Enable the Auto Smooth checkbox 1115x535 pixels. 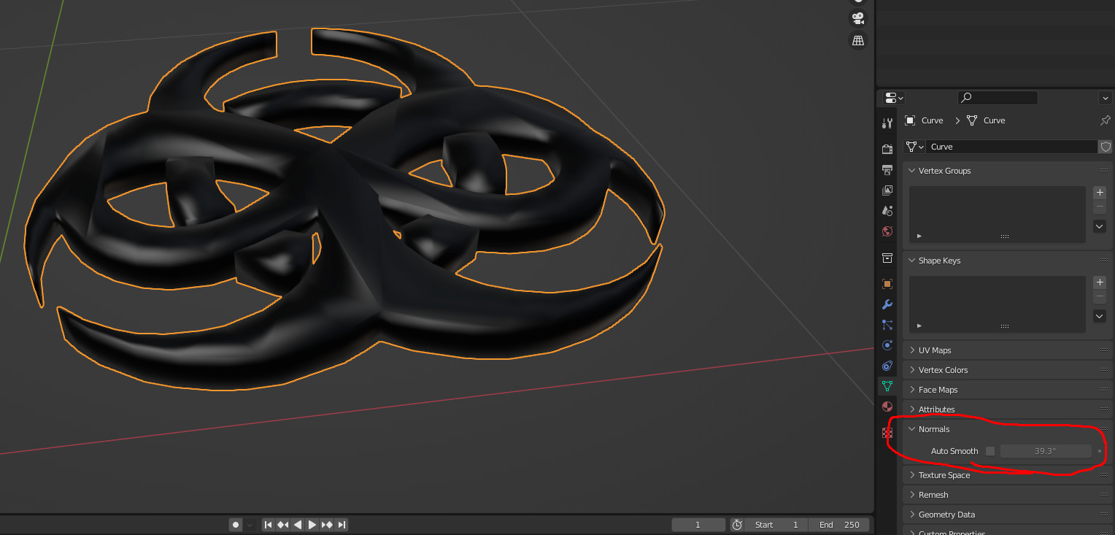point(990,451)
